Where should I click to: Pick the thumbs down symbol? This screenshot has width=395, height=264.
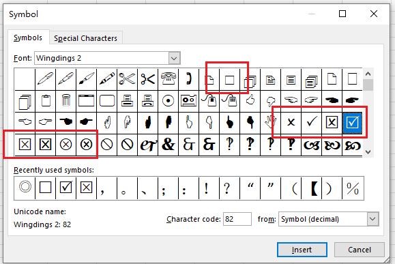[x=271, y=101]
